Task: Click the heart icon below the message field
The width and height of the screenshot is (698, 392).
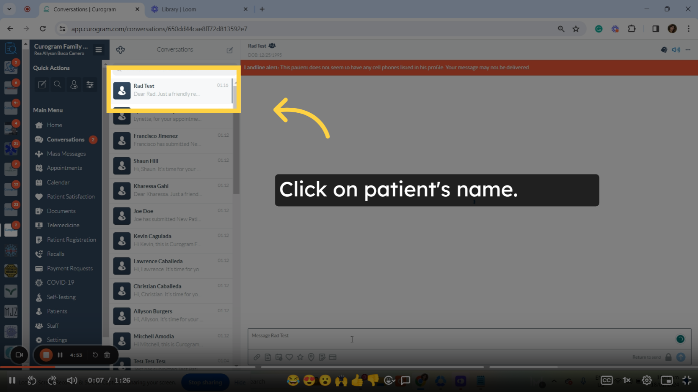Action: tap(290, 357)
